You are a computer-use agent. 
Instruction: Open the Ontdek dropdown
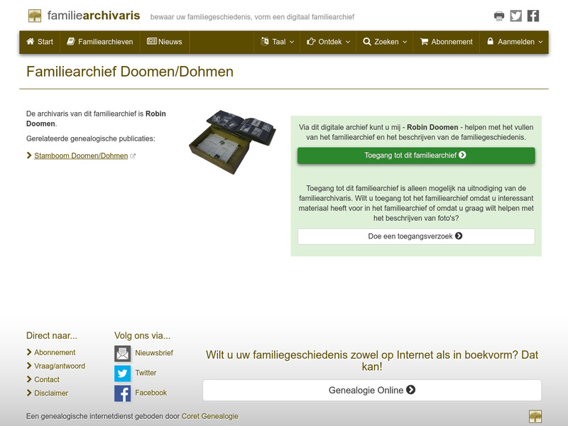328,42
